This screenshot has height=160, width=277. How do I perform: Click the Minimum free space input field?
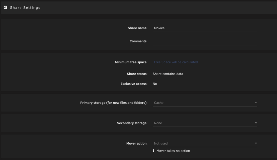[205, 62]
